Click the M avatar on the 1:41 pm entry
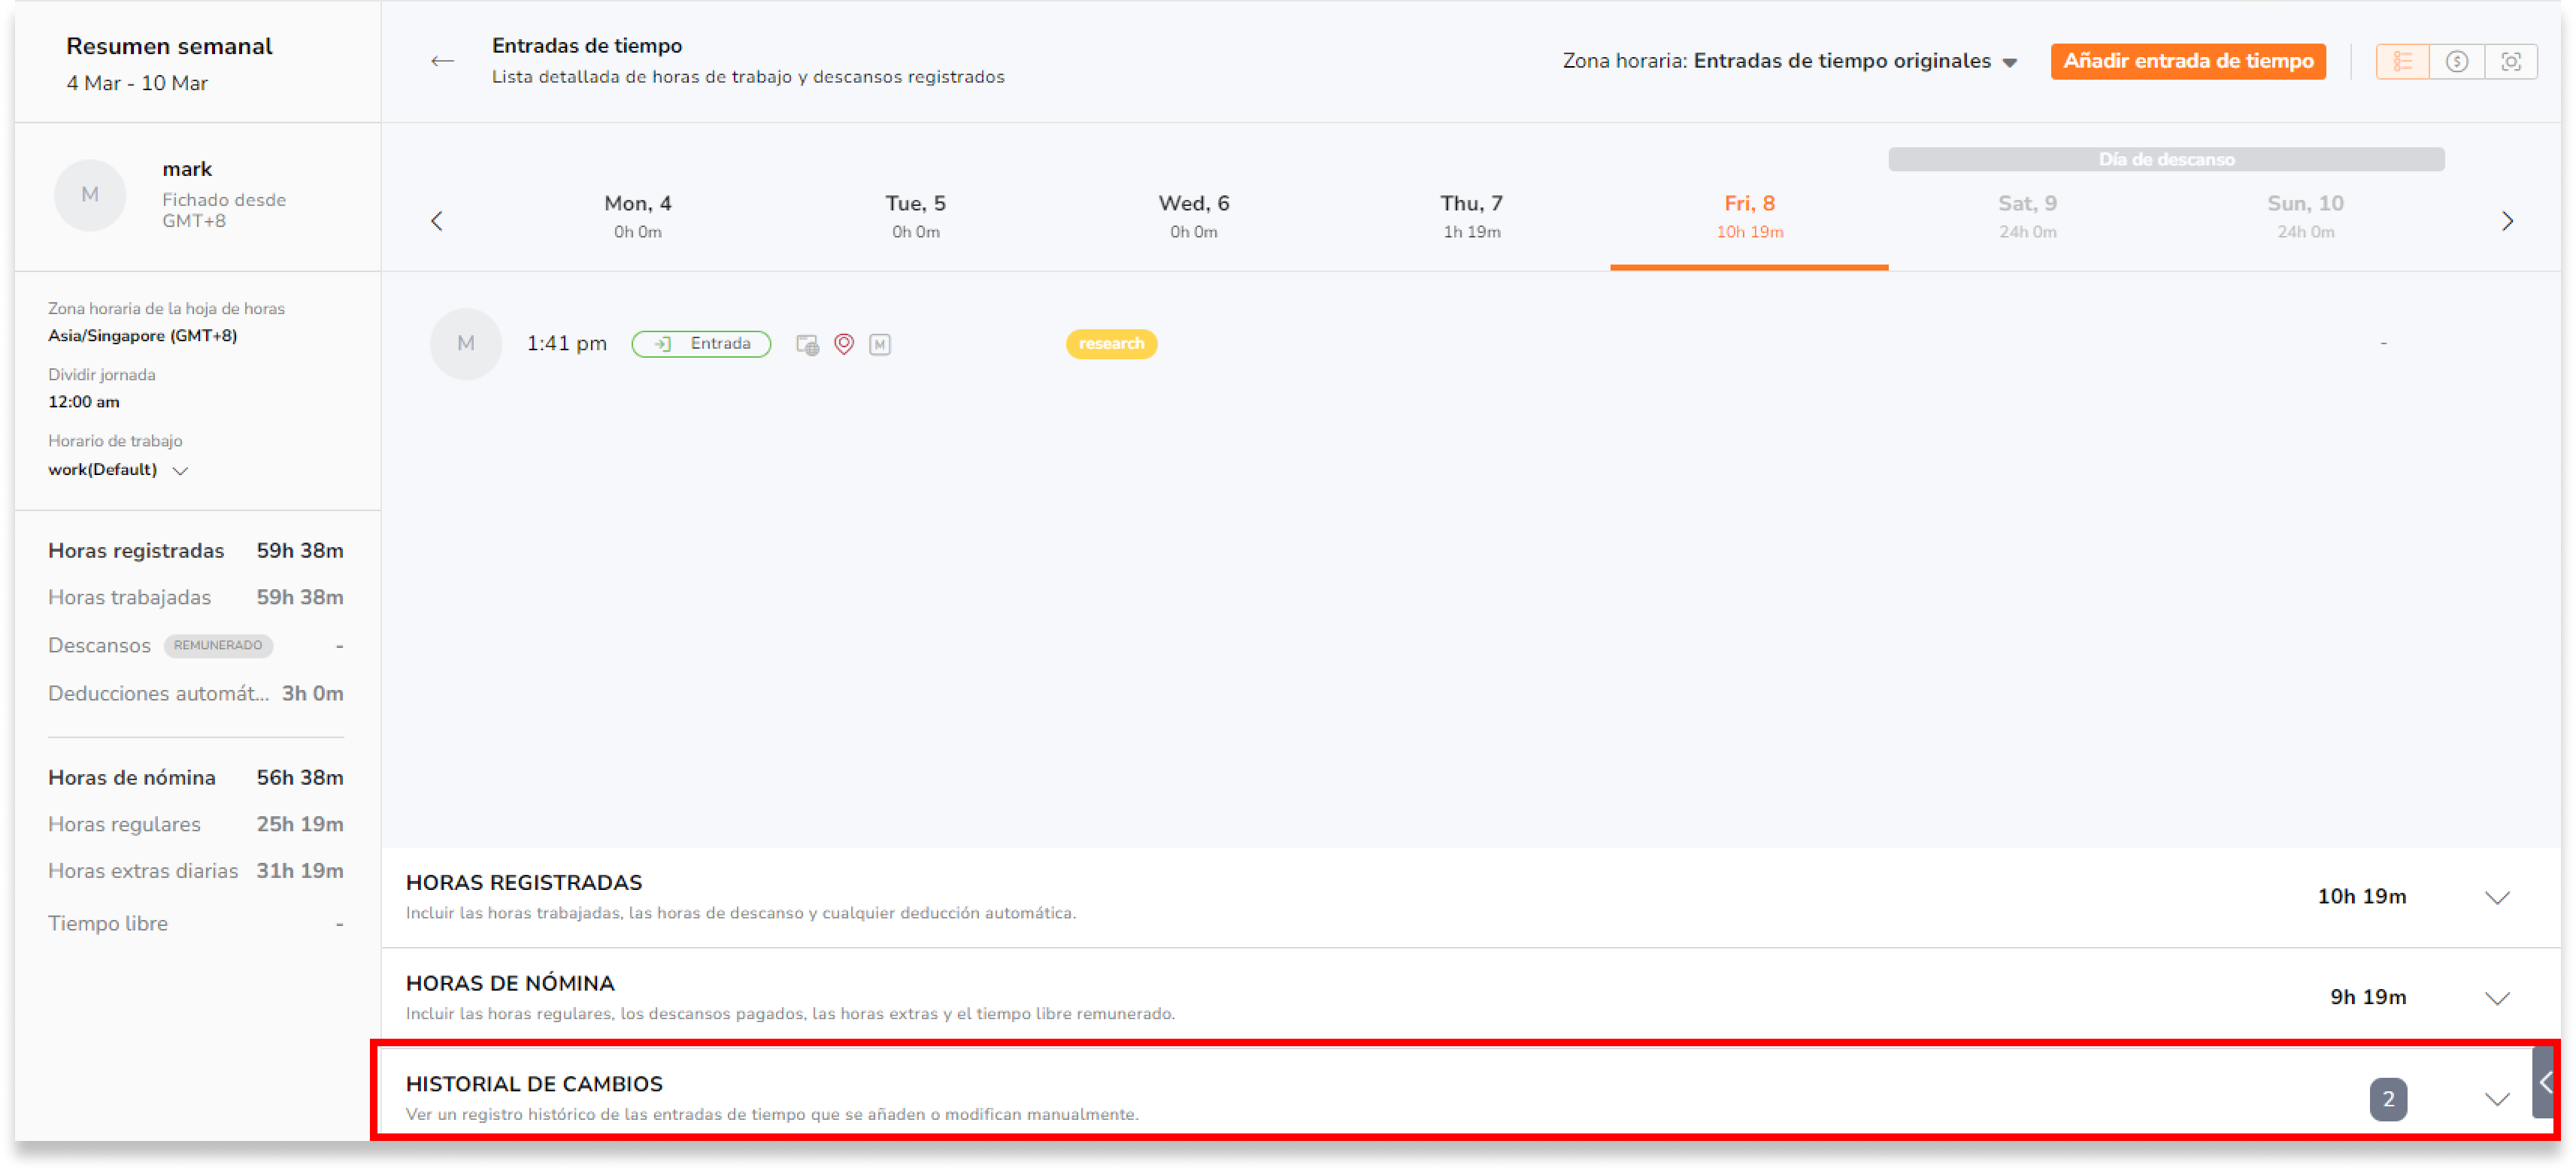The height and width of the screenshot is (1171, 2576). (x=465, y=344)
